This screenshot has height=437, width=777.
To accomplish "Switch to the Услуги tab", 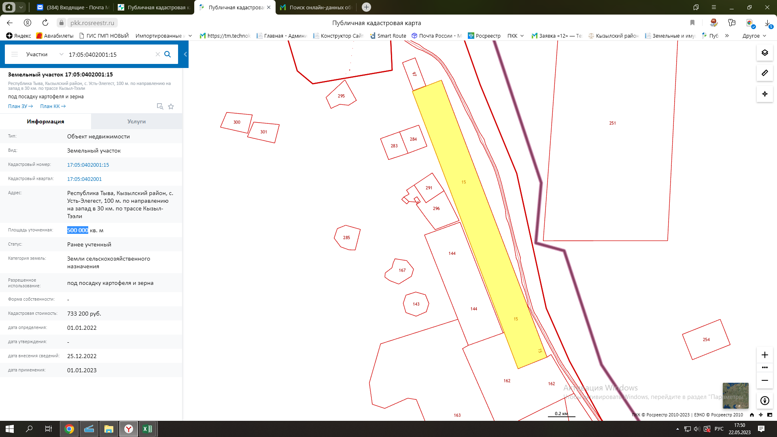I will point(136,121).
